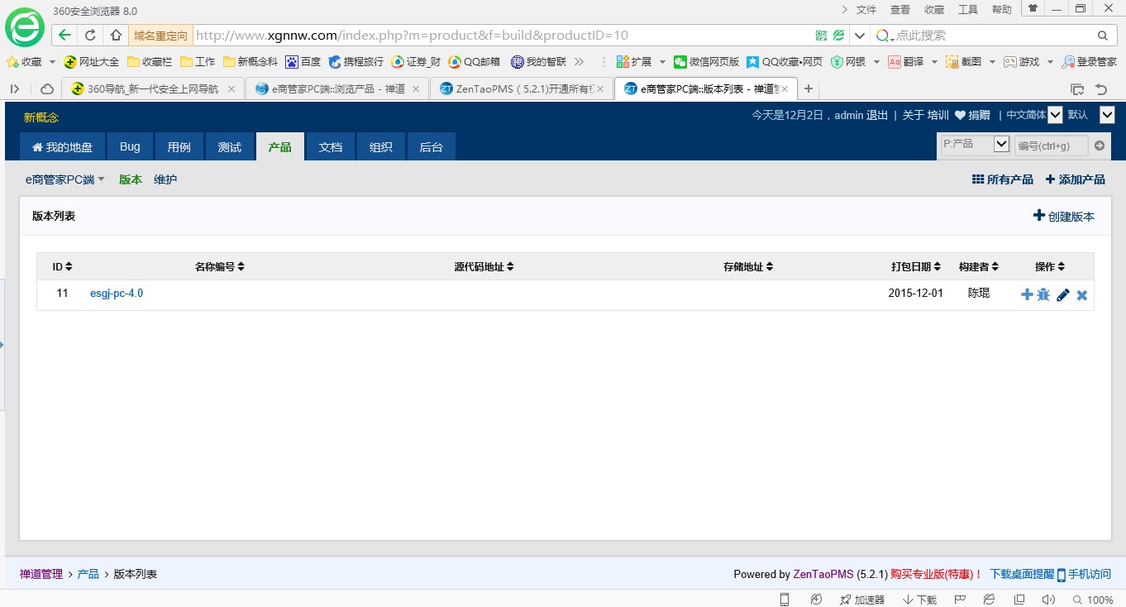Expand the e商管家PC端 product switcher
The image size is (1126, 607).
[65, 179]
